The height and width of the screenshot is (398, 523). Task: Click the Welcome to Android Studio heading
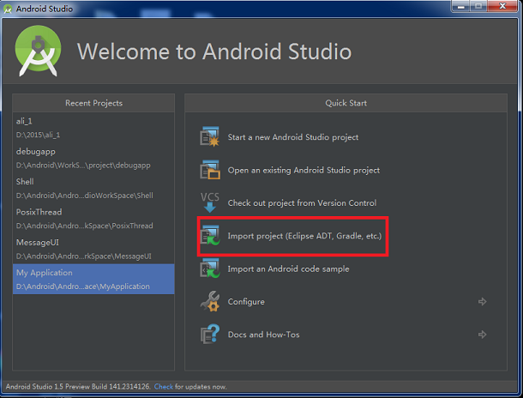coord(214,51)
